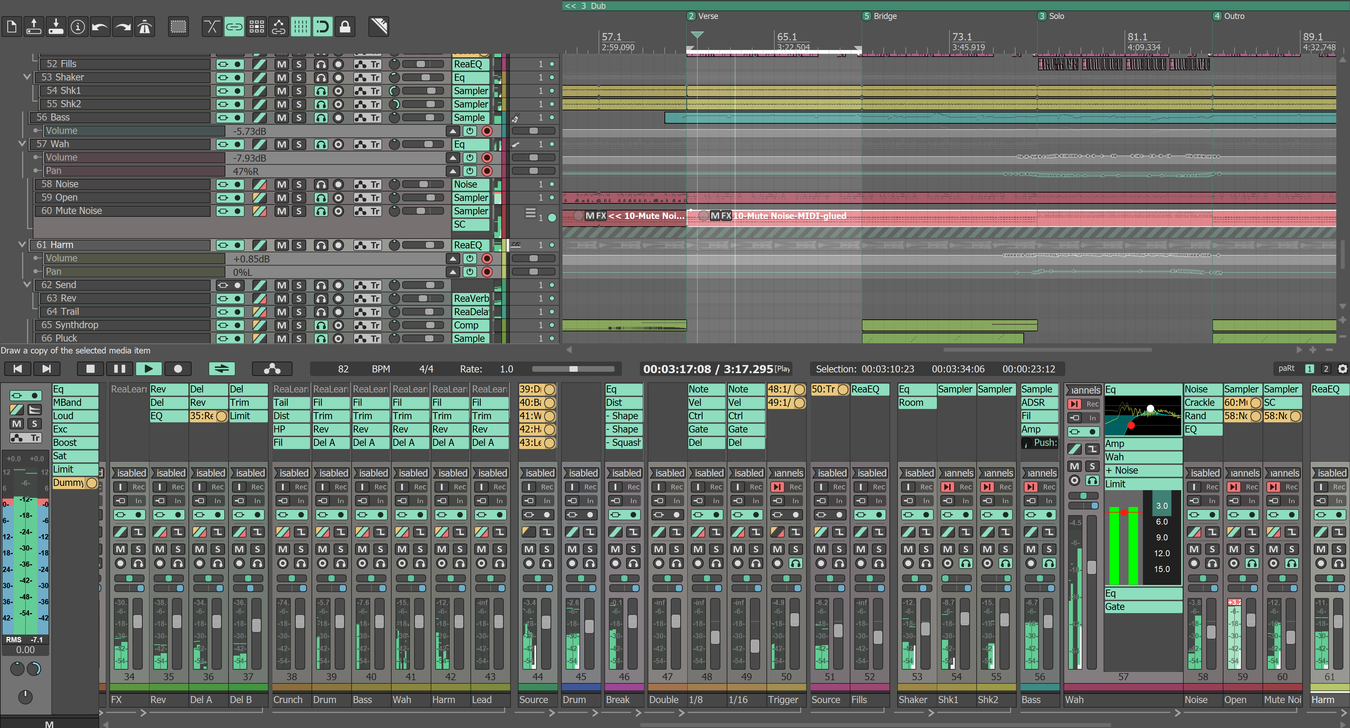Collapse the 57 Wah folder arrow
The width and height of the screenshot is (1350, 728).
pyautogui.click(x=22, y=143)
